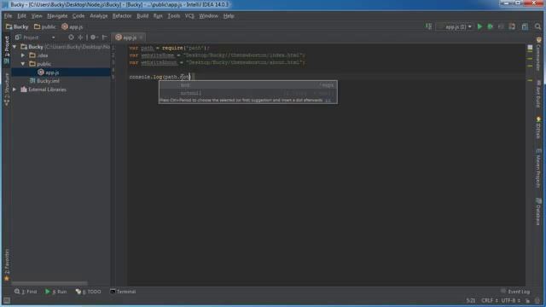Image resolution: width=546 pixels, height=307 pixels.
Task: Open the Analyze menu
Action: 99,16
